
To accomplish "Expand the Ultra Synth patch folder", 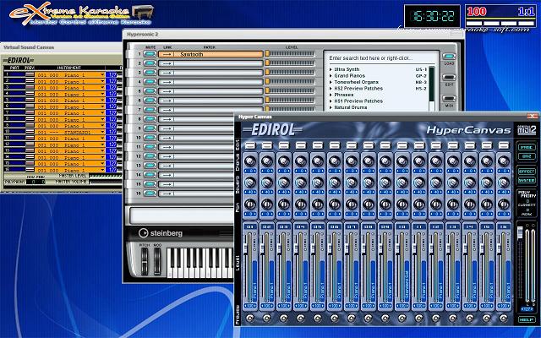I will coord(331,69).
